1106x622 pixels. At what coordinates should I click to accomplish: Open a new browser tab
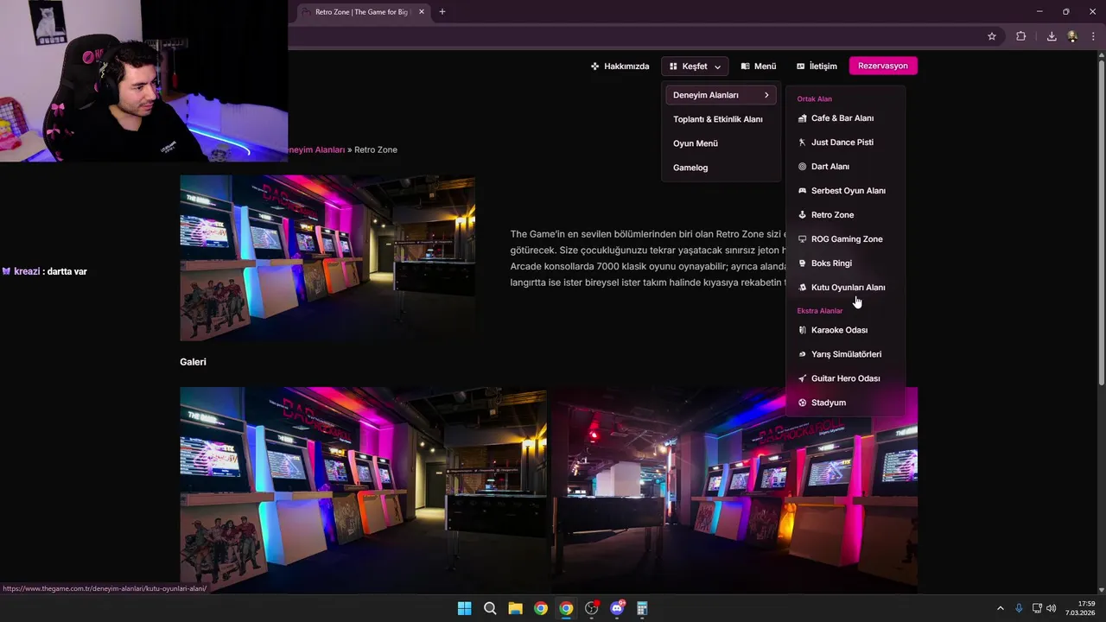(442, 12)
